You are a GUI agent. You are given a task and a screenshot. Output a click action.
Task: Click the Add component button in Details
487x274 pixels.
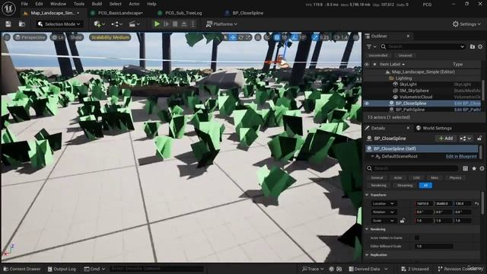(x=446, y=139)
